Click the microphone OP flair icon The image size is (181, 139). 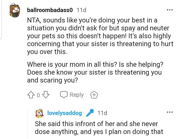tap(90, 113)
